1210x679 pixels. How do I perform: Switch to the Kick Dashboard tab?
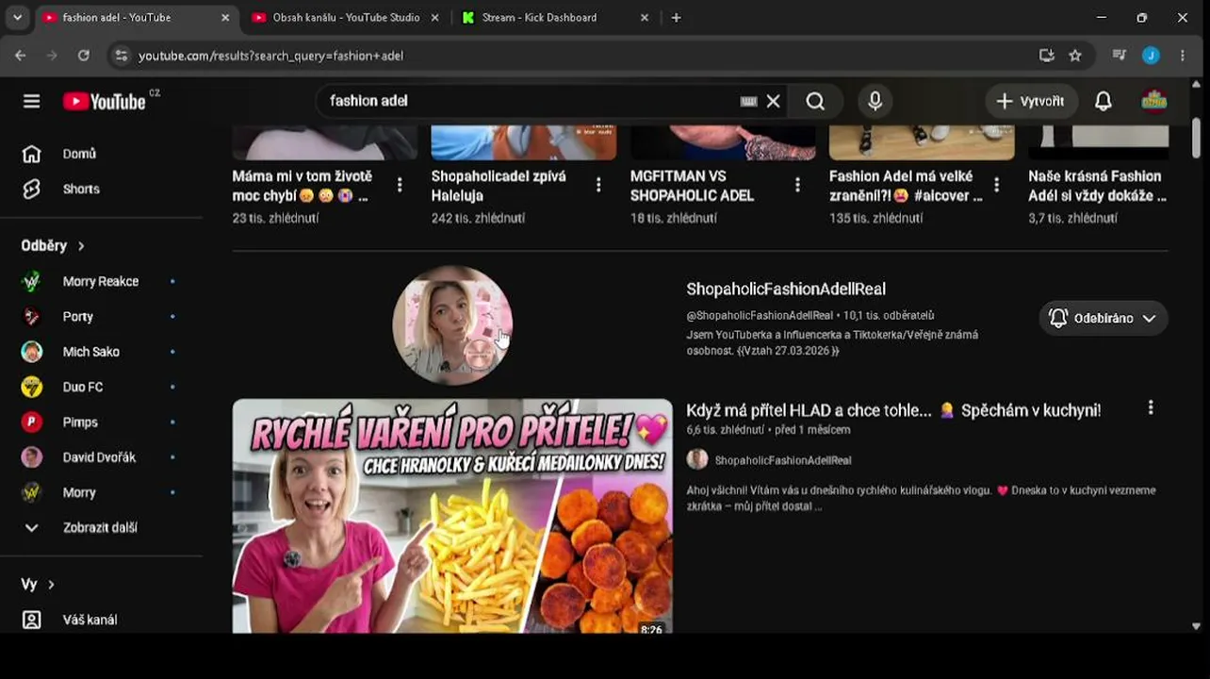coord(555,18)
